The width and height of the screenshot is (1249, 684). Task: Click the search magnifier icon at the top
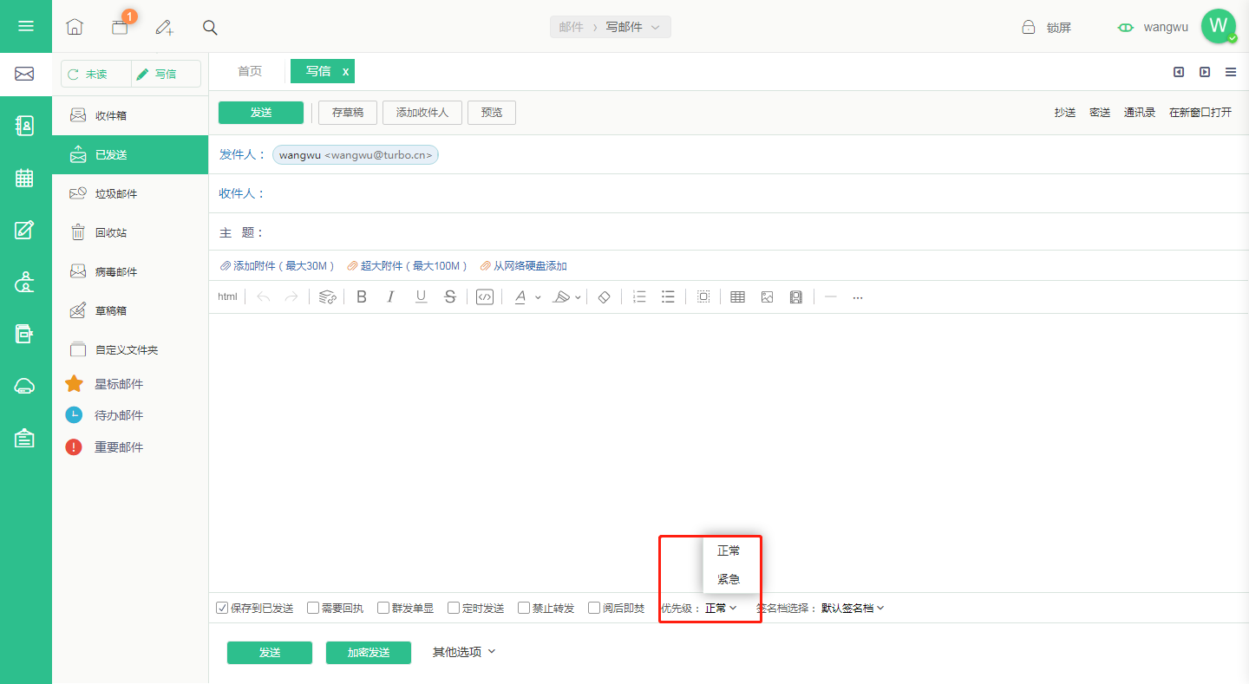coord(210,28)
